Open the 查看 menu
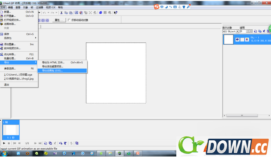Image resolution: width=271 pixels, height=157 pixels. click(x=18, y=7)
